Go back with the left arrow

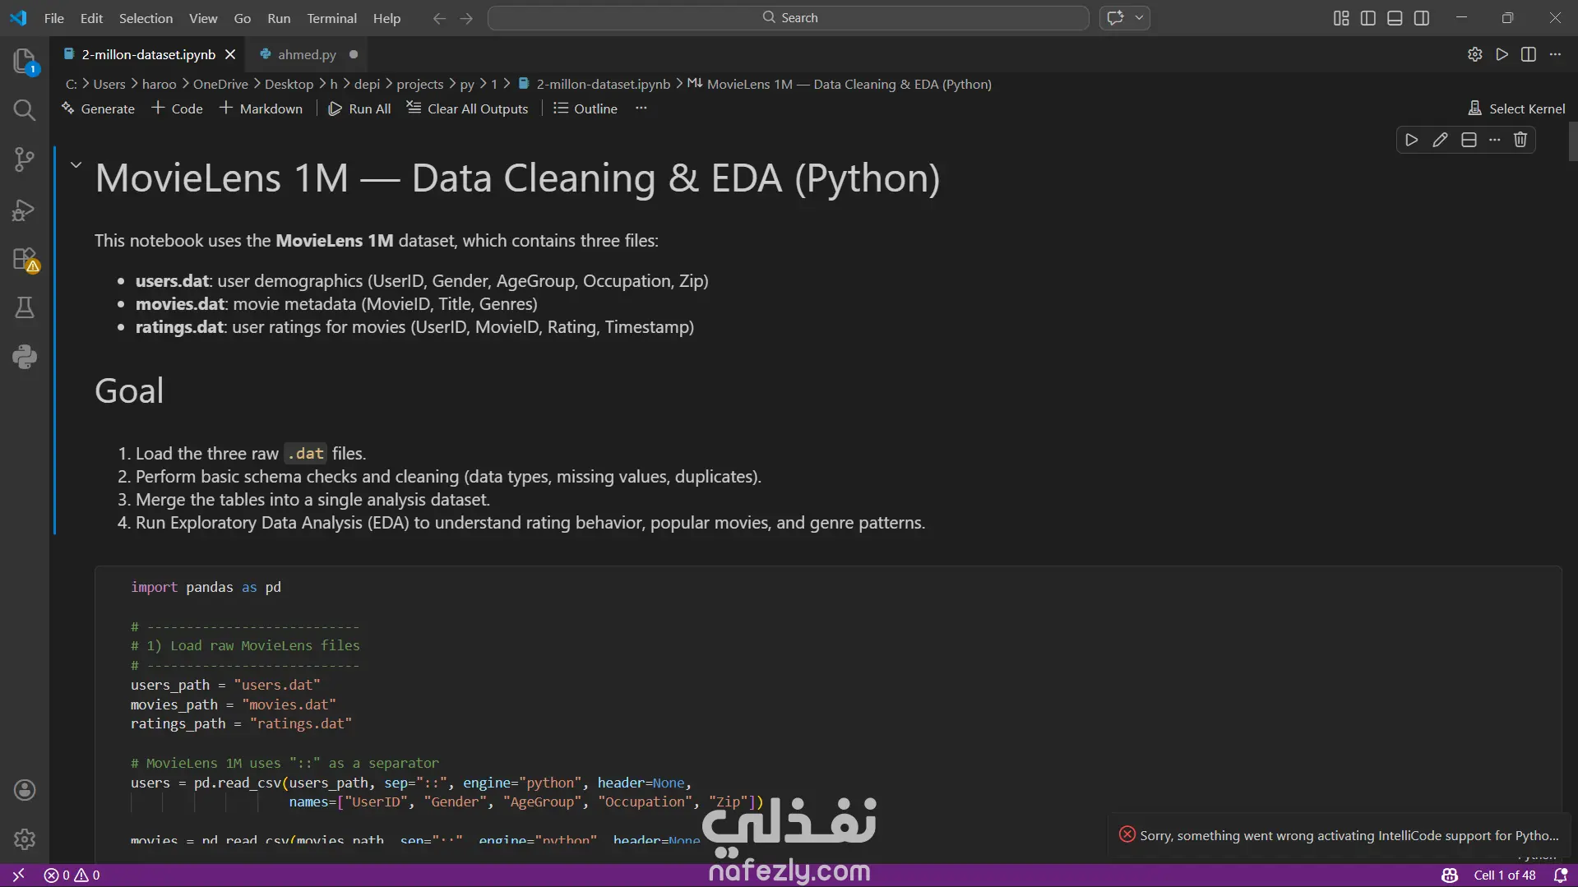pos(439,18)
